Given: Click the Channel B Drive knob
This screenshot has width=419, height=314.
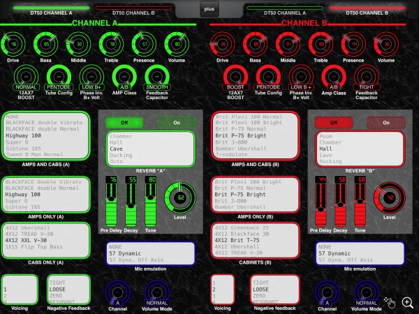Looking at the screenshot, I should tap(223, 44).
